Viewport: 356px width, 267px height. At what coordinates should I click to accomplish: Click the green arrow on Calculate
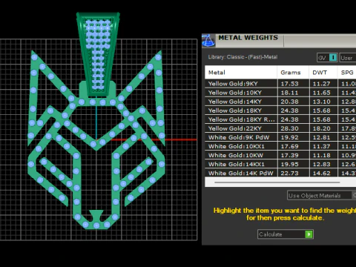[x=309, y=234]
